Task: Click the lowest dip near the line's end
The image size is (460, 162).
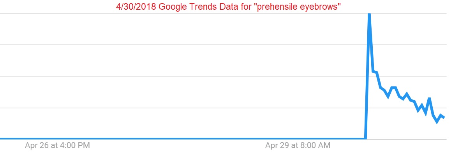Action: (x=437, y=122)
